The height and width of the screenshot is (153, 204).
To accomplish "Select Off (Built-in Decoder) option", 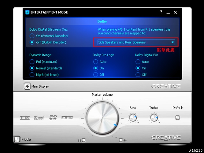I will 32,42.
